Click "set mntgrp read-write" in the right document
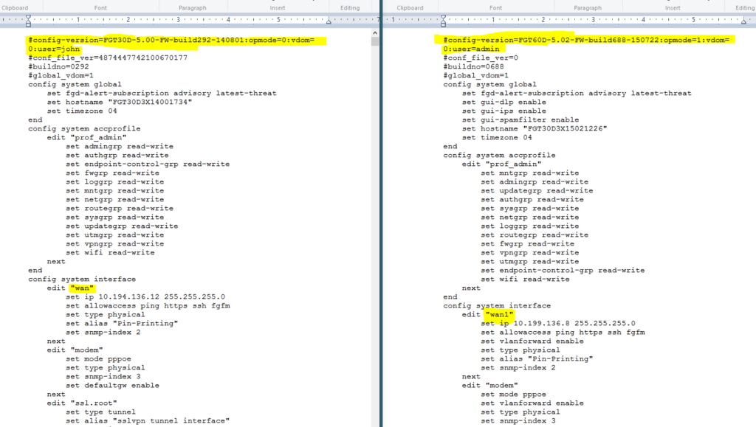The image size is (756, 427). 530,173
